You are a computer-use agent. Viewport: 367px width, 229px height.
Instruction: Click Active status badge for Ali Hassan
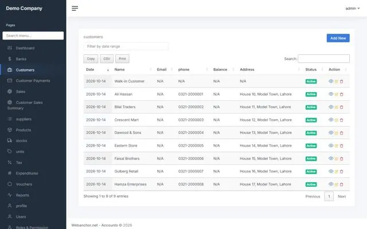point(311,94)
